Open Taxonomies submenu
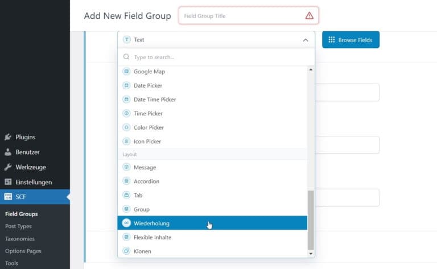Image resolution: width=437 pixels, height=269 pixels. [19, 238]
